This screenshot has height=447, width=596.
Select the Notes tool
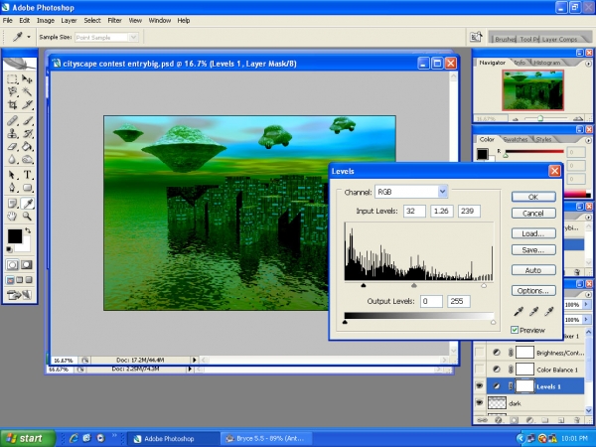point(12,204)
